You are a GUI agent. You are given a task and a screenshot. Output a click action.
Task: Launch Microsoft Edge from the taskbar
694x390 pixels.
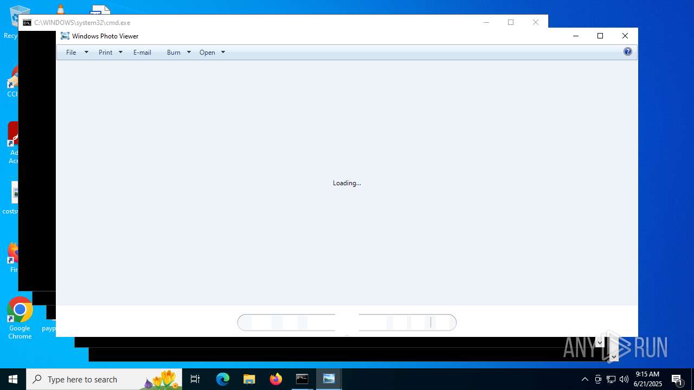coord(223,379)
